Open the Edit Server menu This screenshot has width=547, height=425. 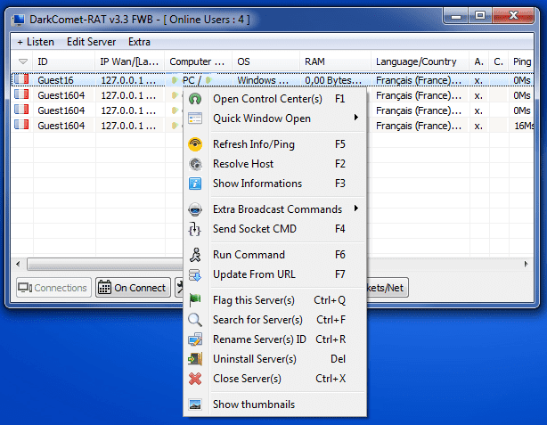tap(92, 42)
